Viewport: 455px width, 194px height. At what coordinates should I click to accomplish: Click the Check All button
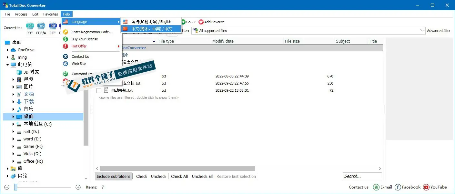pyautogui.click(x=179, y=176)
